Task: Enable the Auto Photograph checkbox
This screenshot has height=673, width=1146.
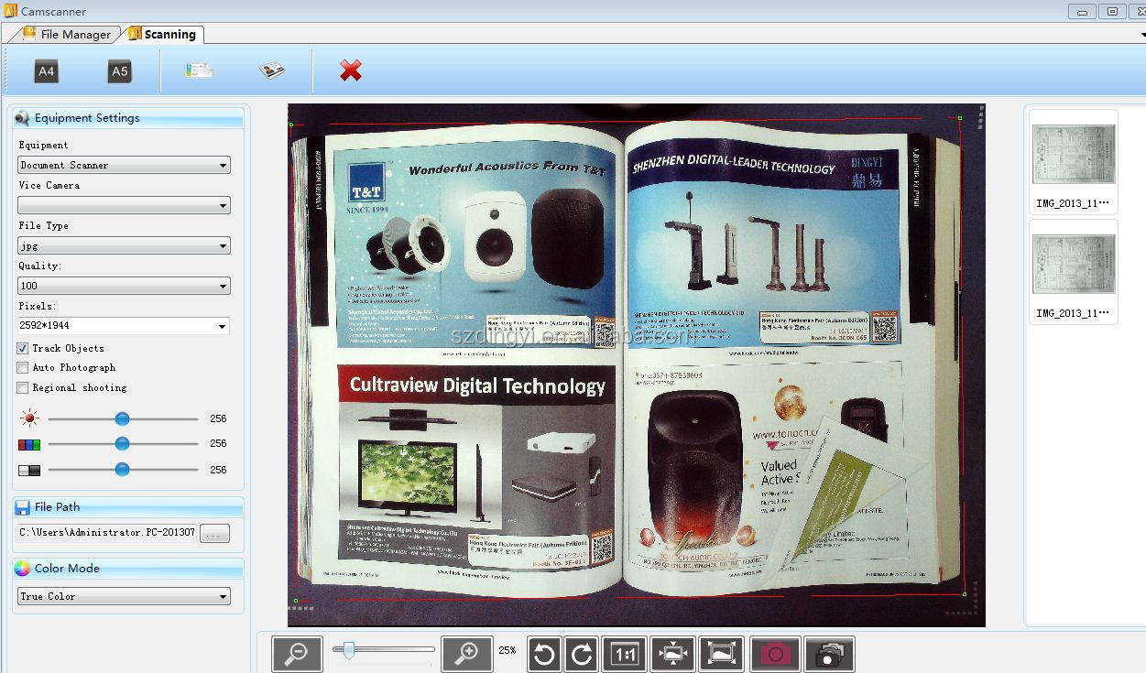Action: click(x=23, y=368)
